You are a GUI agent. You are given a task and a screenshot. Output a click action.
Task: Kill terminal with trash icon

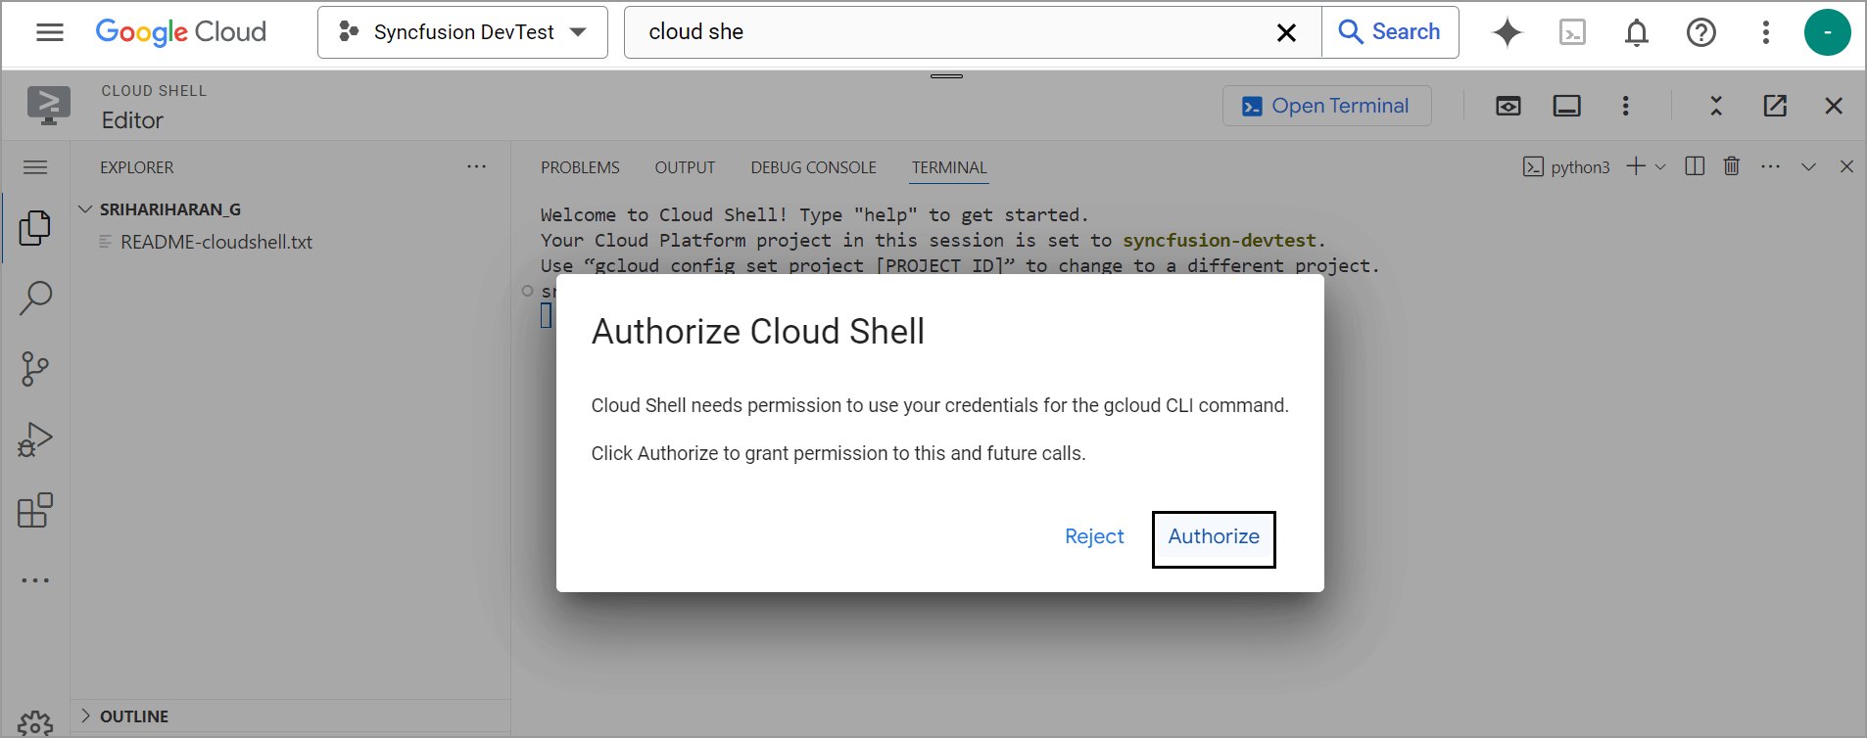tap(1732, 166)
